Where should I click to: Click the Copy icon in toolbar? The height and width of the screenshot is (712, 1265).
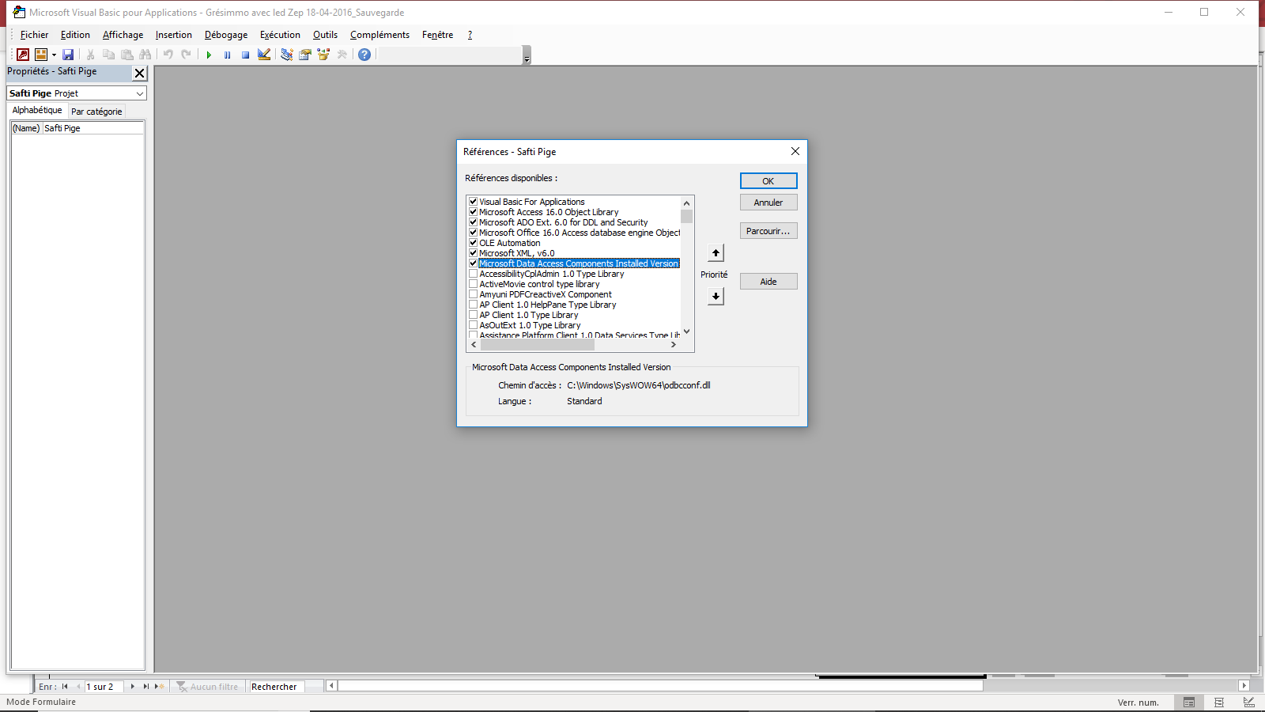pos(108,55)
